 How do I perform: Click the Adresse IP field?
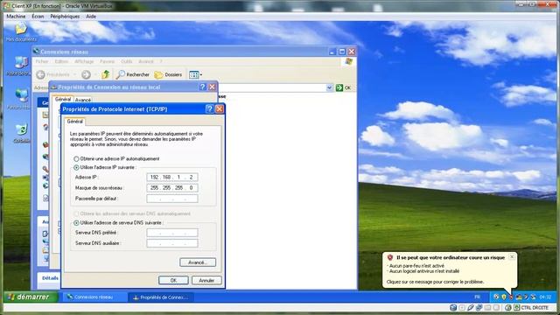pos(172,177)
